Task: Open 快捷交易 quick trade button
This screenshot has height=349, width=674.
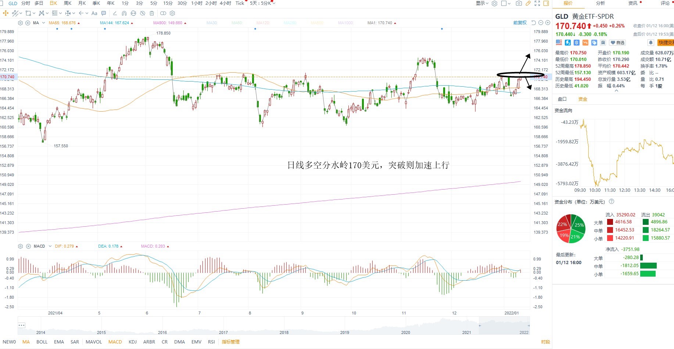Action: coord(666,43)
